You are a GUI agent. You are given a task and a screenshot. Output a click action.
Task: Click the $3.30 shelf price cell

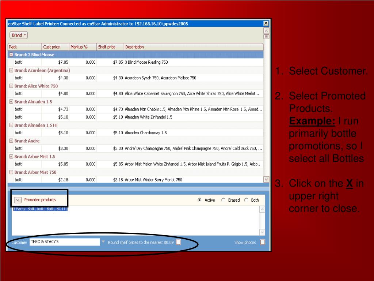tap(110, 149)
